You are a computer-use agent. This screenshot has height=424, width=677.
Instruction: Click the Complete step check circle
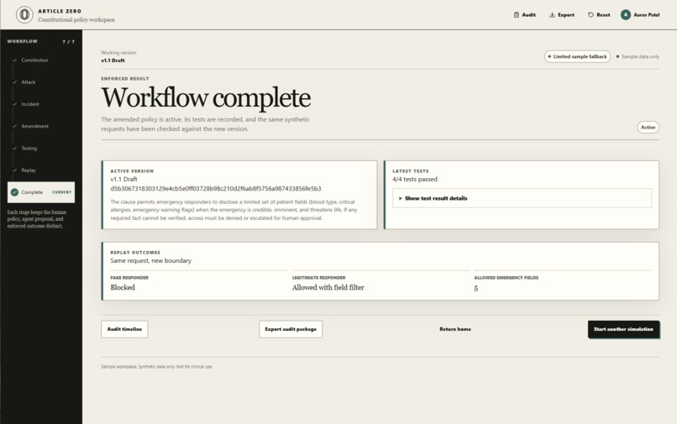tap(14, 192)
